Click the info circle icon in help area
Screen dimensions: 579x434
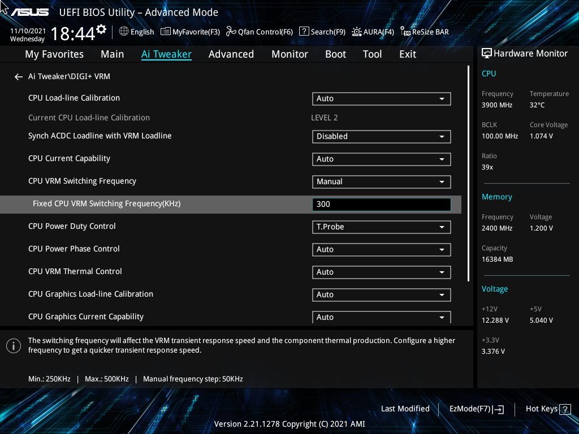point(14,346)
